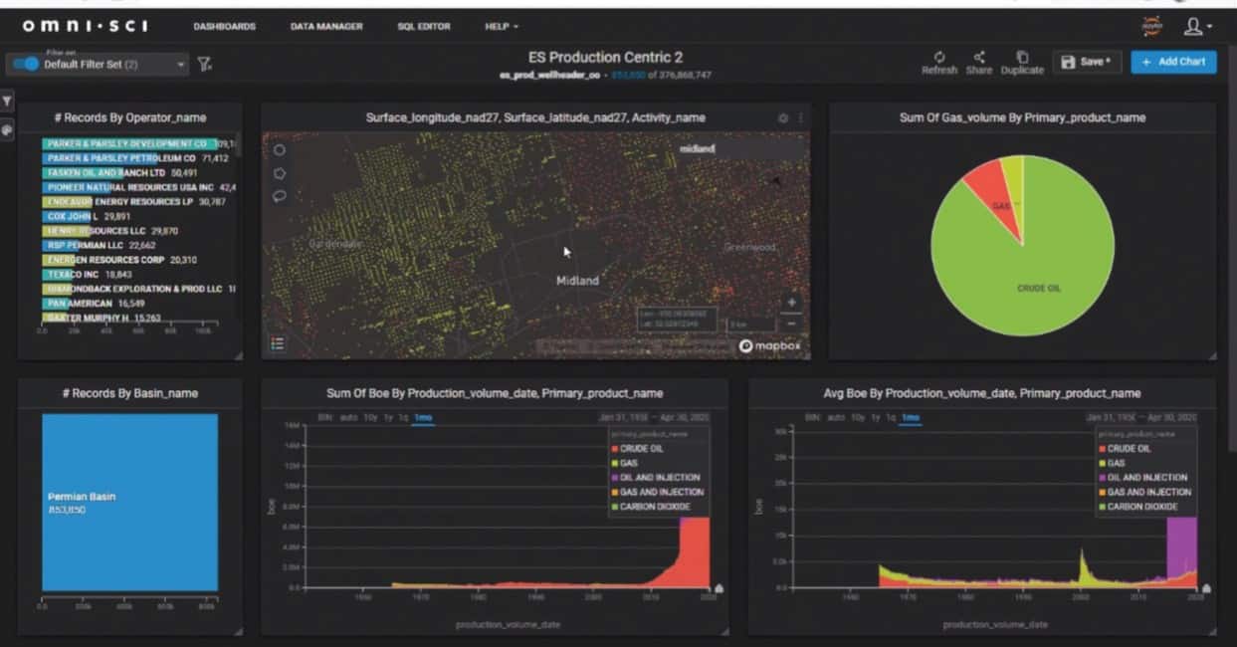Select 10y bin in Avg Boe chart

[x=857, y=418]
